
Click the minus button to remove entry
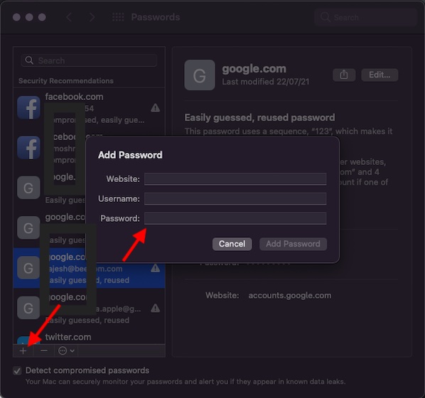[x=44, y=351]
